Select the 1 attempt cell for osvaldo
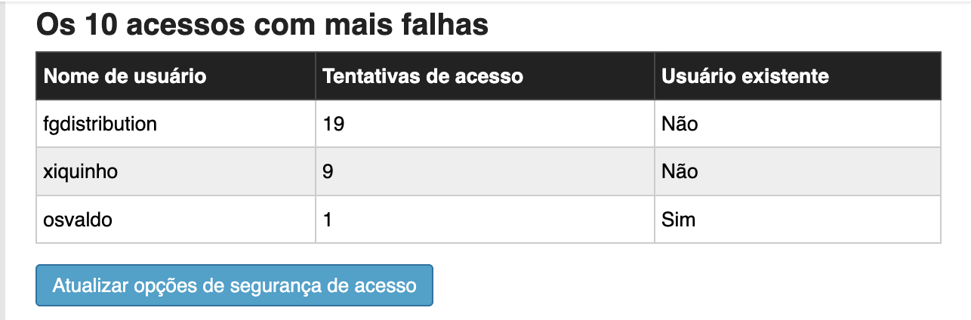971x320 pixels. (485, 220)
